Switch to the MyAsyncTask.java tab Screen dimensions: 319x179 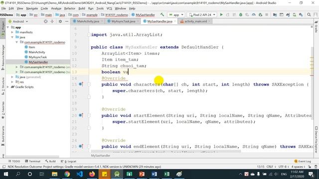coord(123,21)
